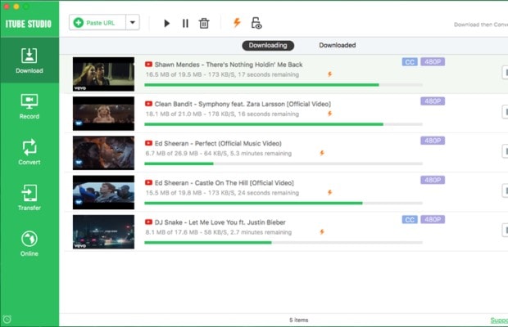This screenshot has width=508, height=327.
Task: Click CC badge on Shawn Mendes row
Action: 410,61
